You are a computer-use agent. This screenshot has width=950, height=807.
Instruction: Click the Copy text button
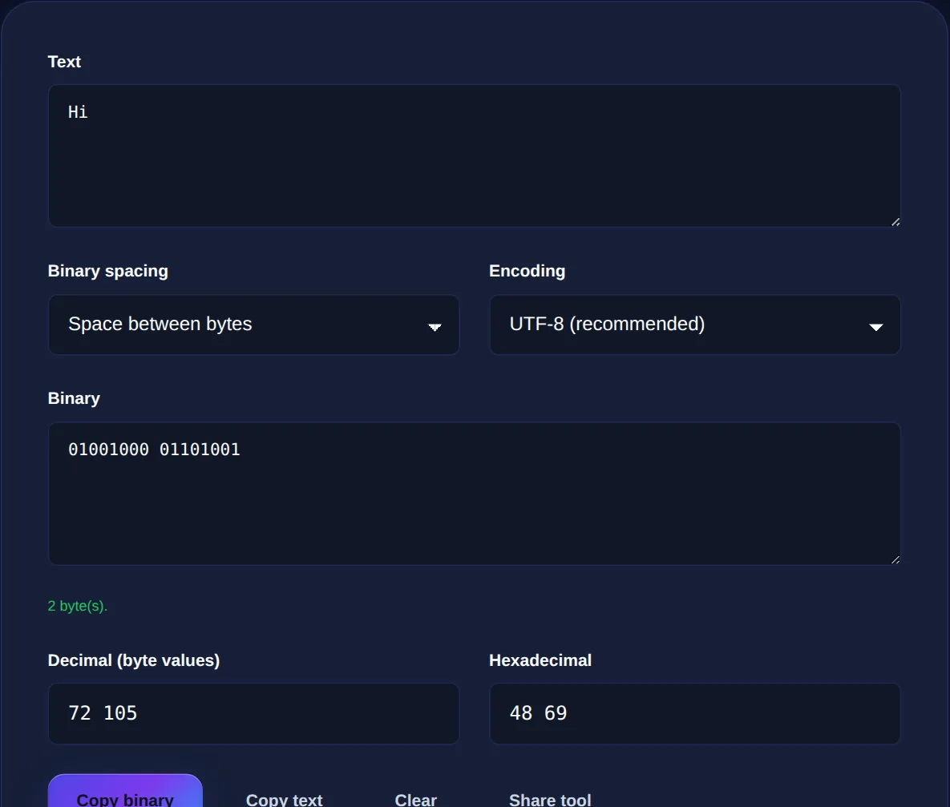coord(284,800)
